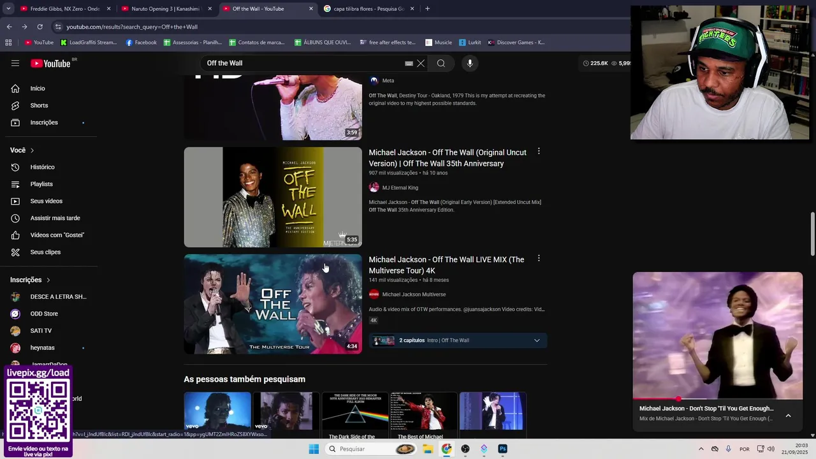Open the Lurkit bookmark
Screen dimensions: 816x459
click(469, 43)
